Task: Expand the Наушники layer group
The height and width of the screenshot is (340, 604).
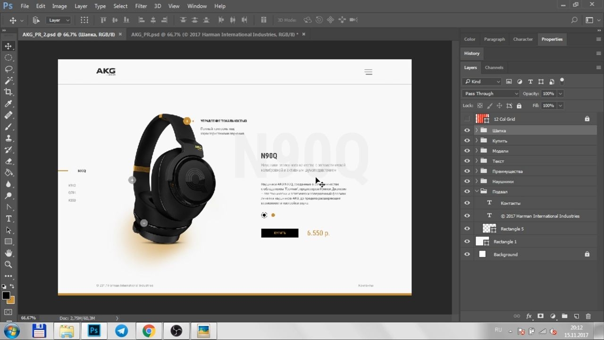Action: [x=477, y=181]
